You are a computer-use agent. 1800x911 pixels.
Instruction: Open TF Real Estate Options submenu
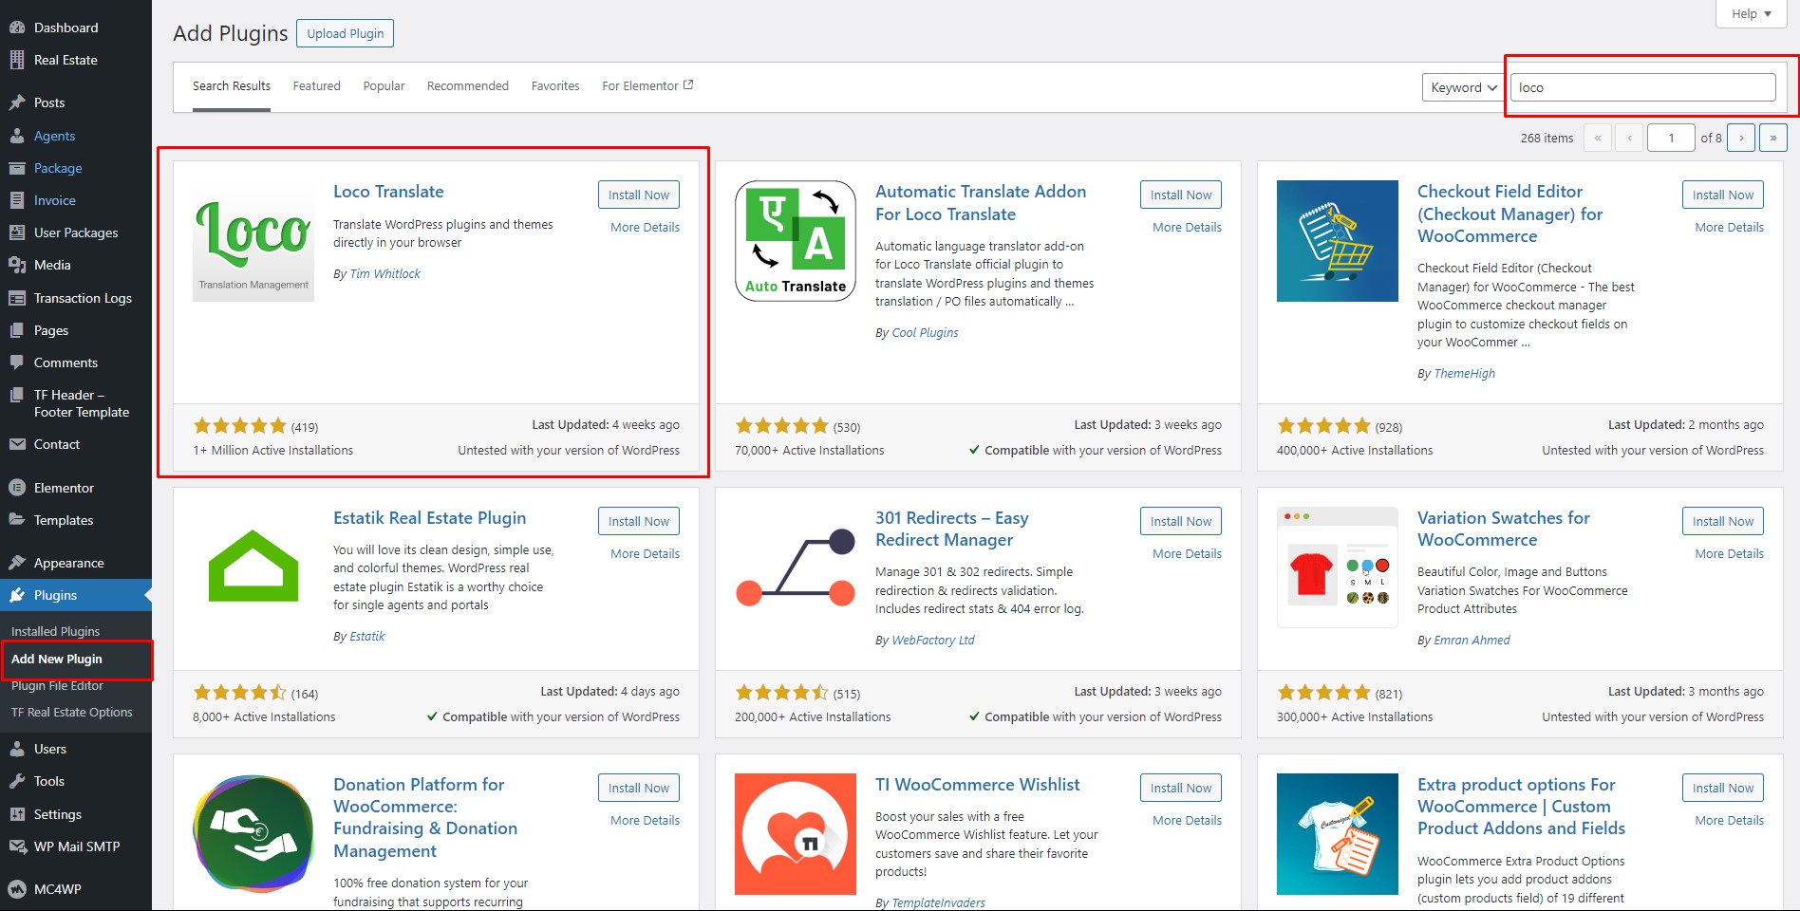(72, 712)
